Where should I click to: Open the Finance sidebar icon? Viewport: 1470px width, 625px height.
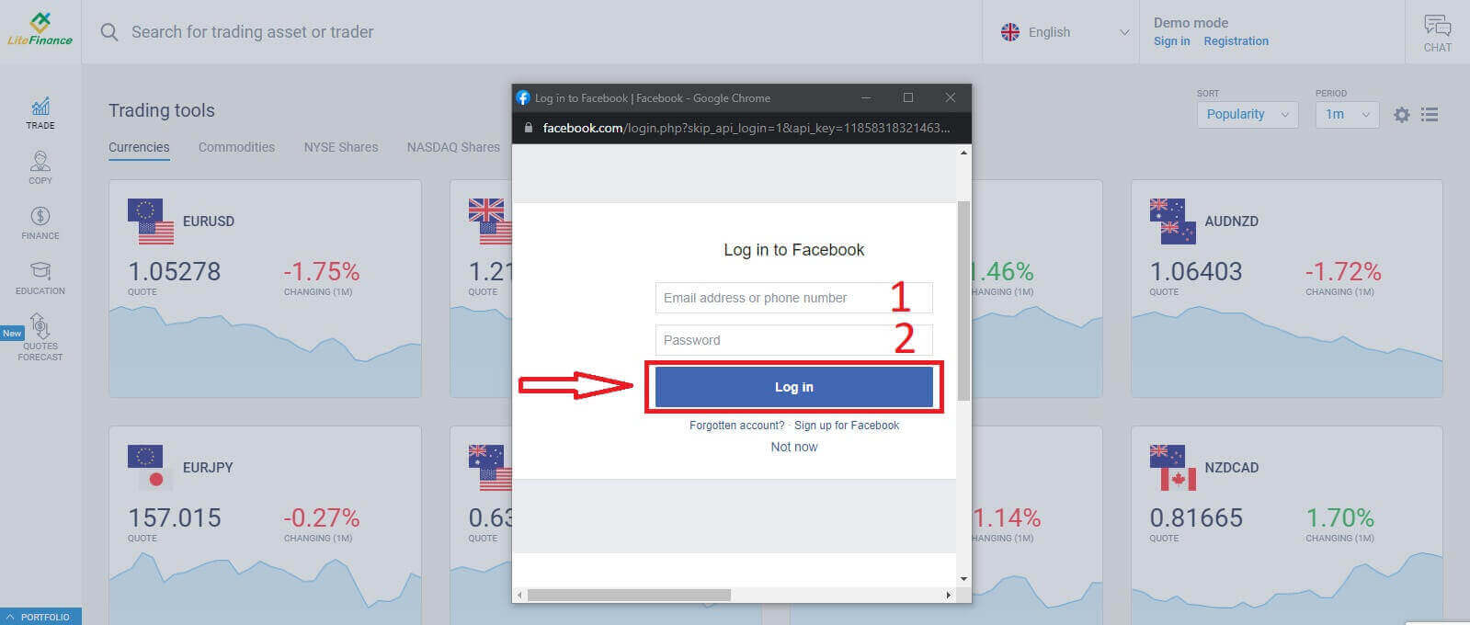40,223
